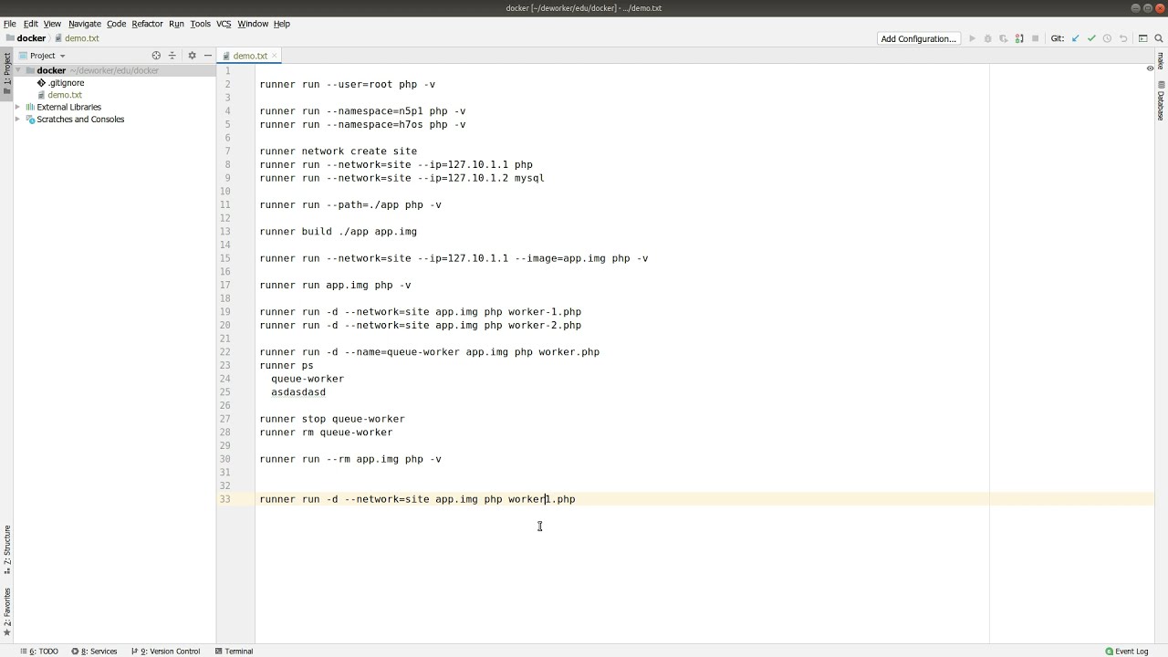Open 2: Favorites side tab

click(6, 611)
